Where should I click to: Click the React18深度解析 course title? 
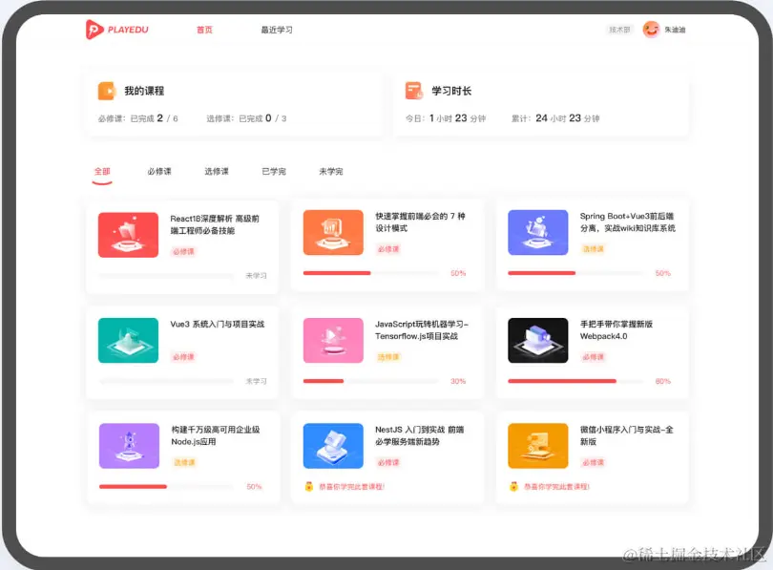tap(215, 224)
